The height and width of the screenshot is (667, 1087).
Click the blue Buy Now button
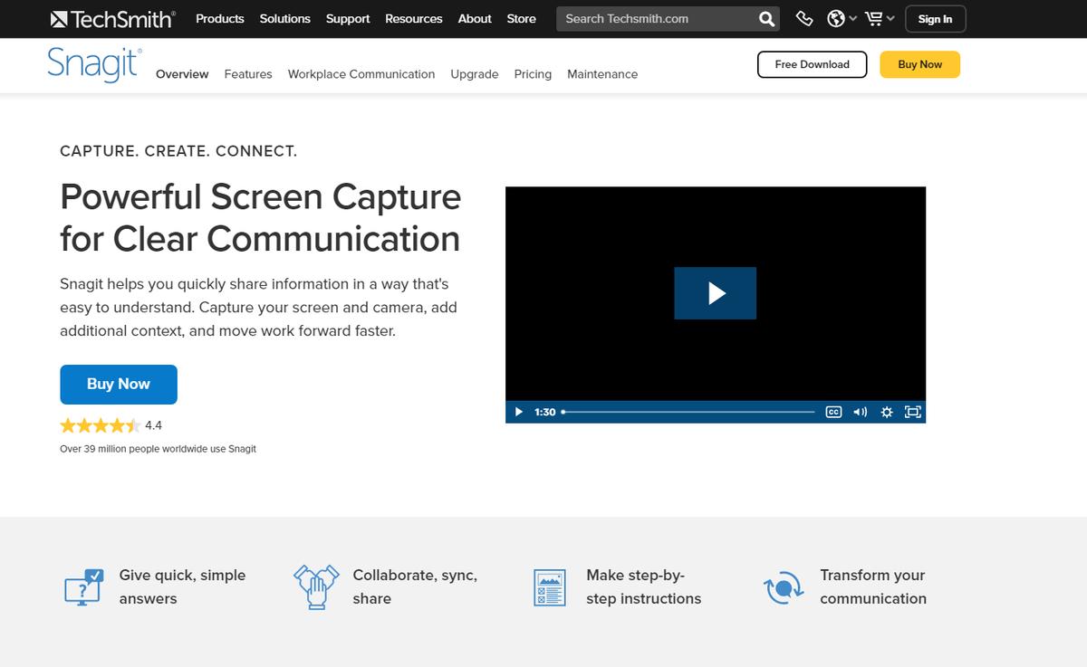(x=119, y=384)
